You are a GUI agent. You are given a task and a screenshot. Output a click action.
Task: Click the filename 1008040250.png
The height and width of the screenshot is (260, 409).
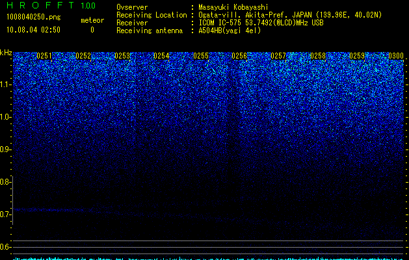[x=34, y=17]
